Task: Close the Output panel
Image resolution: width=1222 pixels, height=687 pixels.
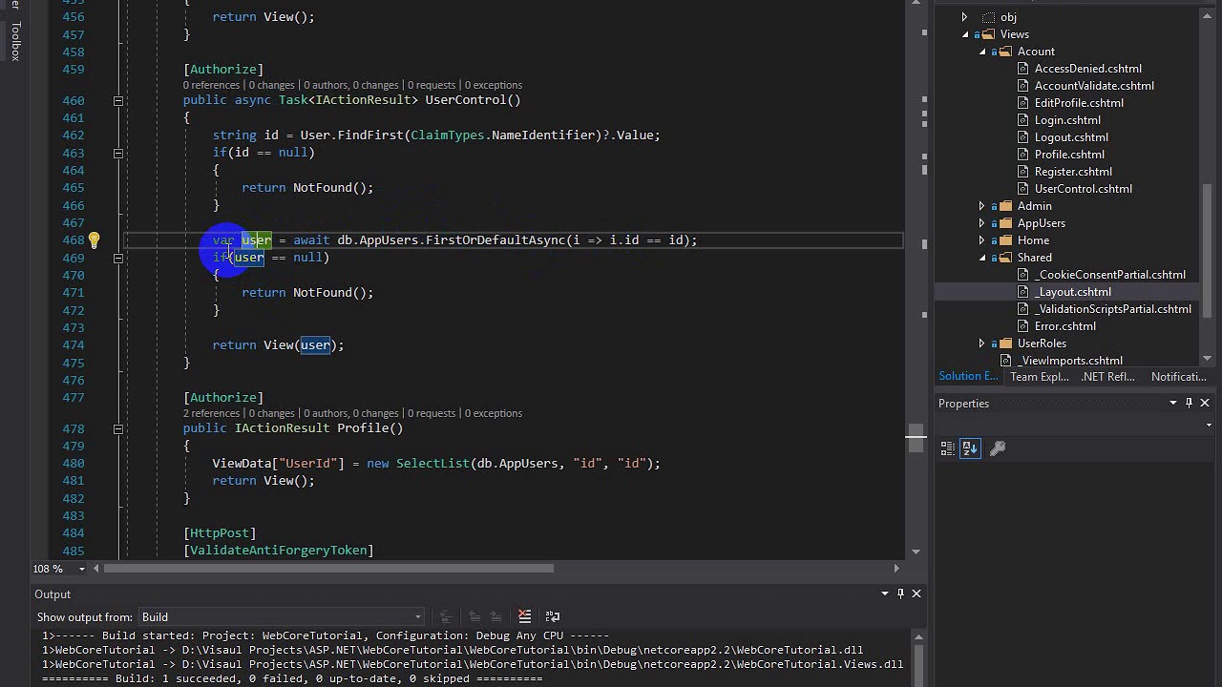Action: coord(916,593)
